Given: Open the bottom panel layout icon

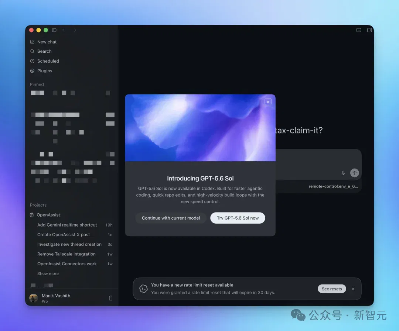Looking at the screenshot, I should coord(359,30).
